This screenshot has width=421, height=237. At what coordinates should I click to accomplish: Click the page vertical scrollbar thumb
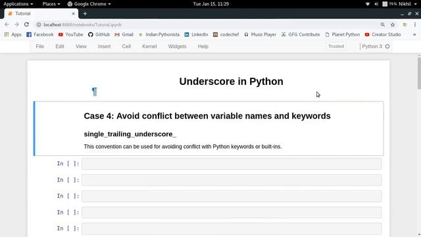(419, 73)
